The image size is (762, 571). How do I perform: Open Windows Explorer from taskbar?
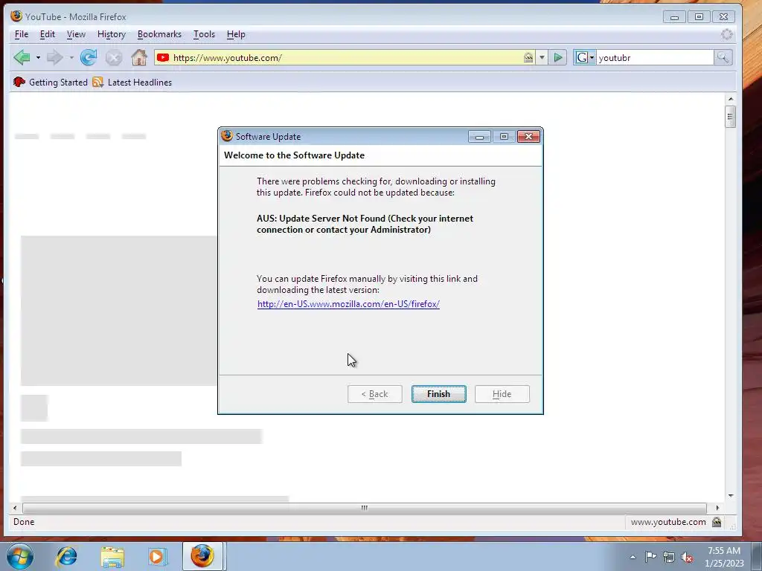pyautogui.click(x=112, y=556)
